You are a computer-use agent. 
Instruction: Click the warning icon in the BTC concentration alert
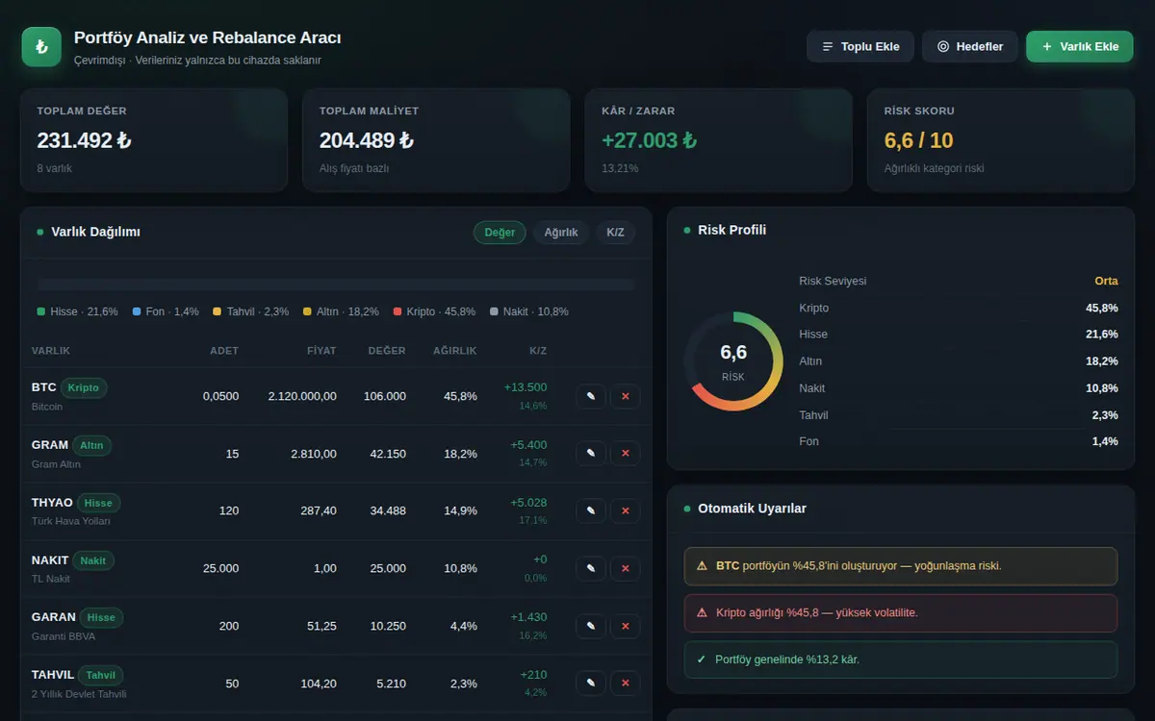pos(702,565)
